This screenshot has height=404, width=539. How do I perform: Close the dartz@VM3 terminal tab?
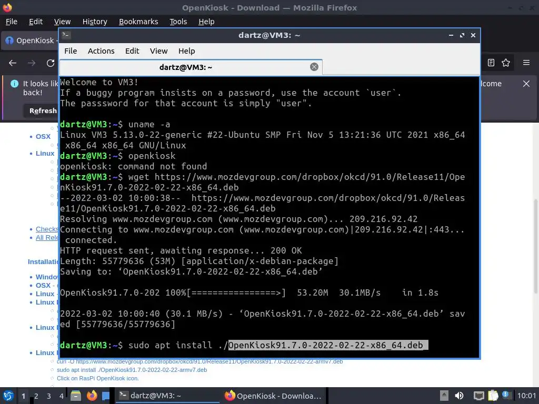coord(314,67)
